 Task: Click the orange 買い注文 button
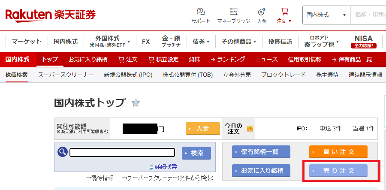pos(338,152)
